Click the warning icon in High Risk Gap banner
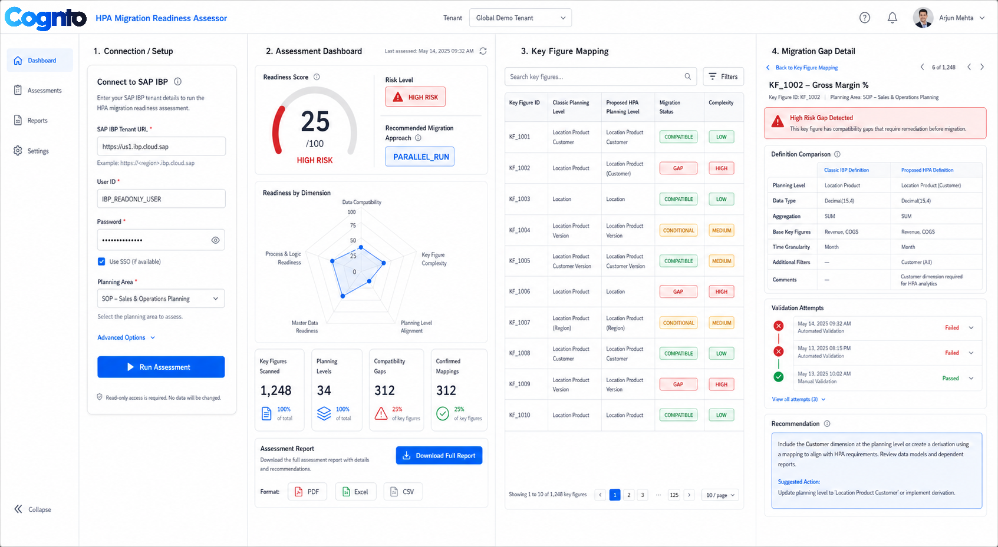The height and width of the screenshot is (547, 998). click(x=778, y=122)
